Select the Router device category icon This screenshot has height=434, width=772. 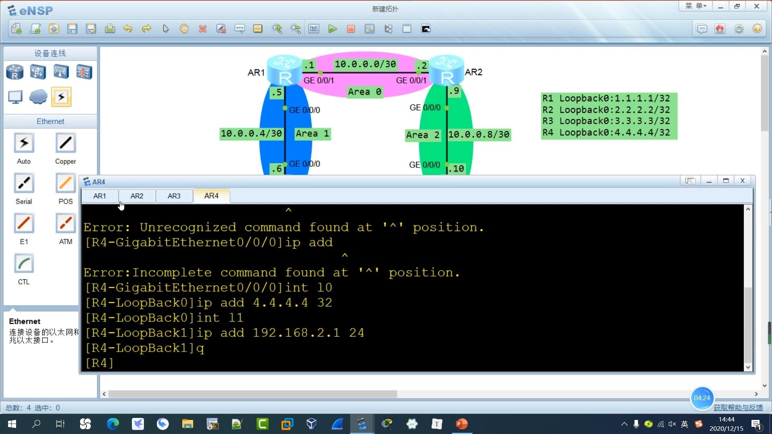[15, 72]
